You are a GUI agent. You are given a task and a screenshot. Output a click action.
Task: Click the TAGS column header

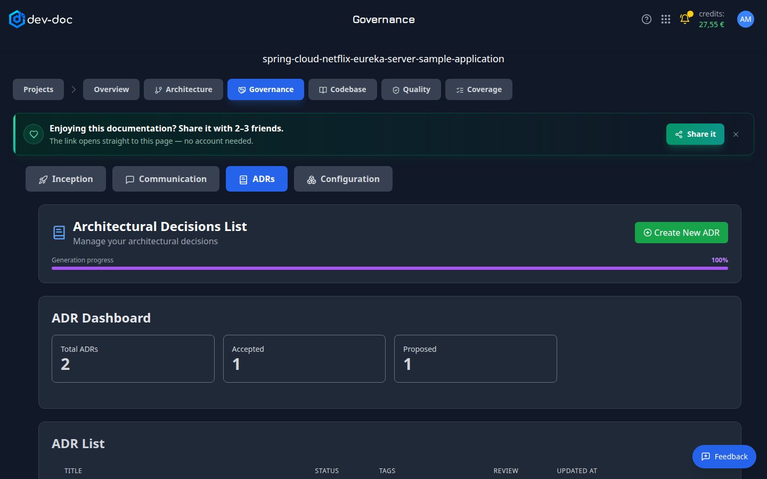coord(387,471)
